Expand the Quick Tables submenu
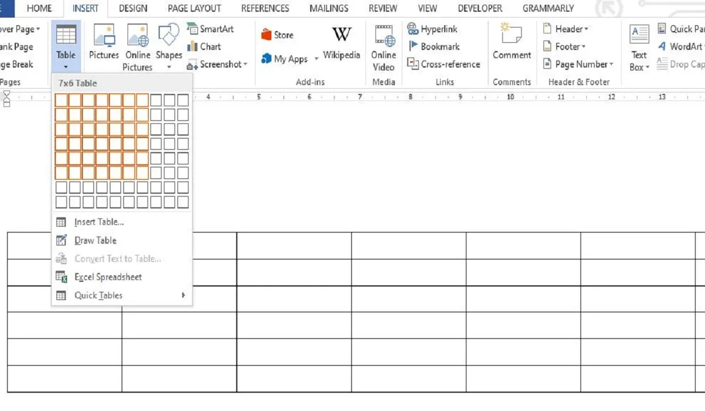The image size is (705, 411). (x=122, y=295)
